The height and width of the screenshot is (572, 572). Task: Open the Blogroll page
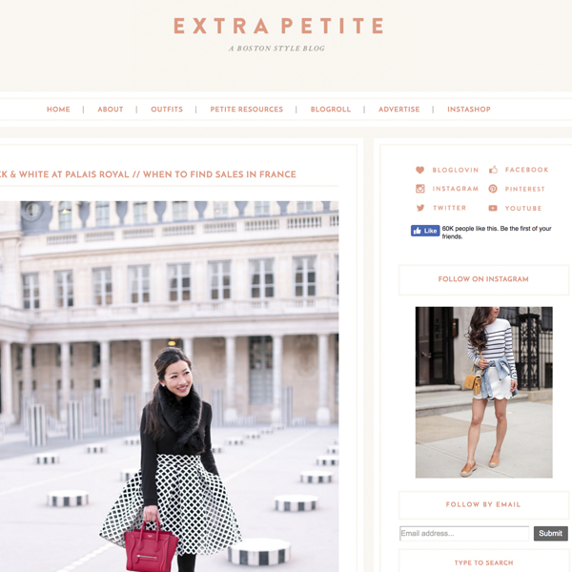point(331,109)
